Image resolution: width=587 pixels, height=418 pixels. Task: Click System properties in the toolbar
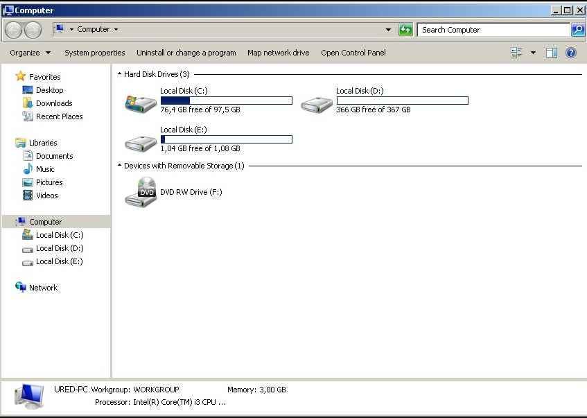click(95, 53)
